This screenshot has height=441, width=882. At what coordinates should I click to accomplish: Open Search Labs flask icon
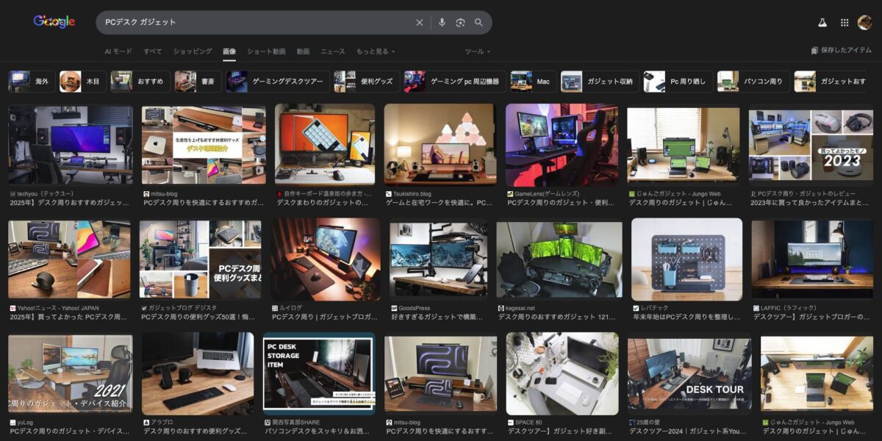point(822,23)
